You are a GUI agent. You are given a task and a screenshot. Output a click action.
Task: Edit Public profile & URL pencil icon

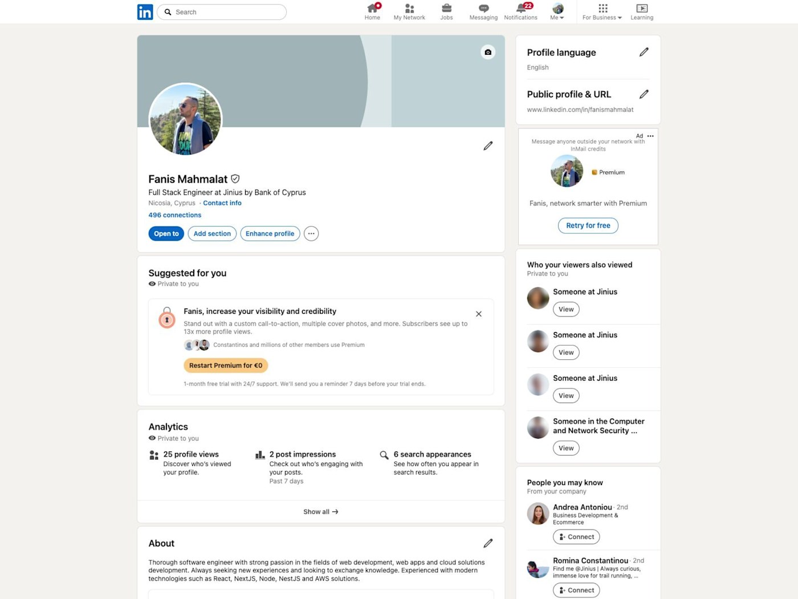(x=644, y=94)
